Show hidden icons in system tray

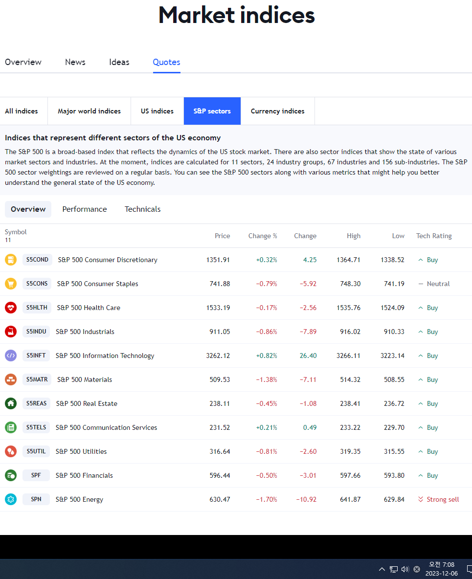pos(382,569)
